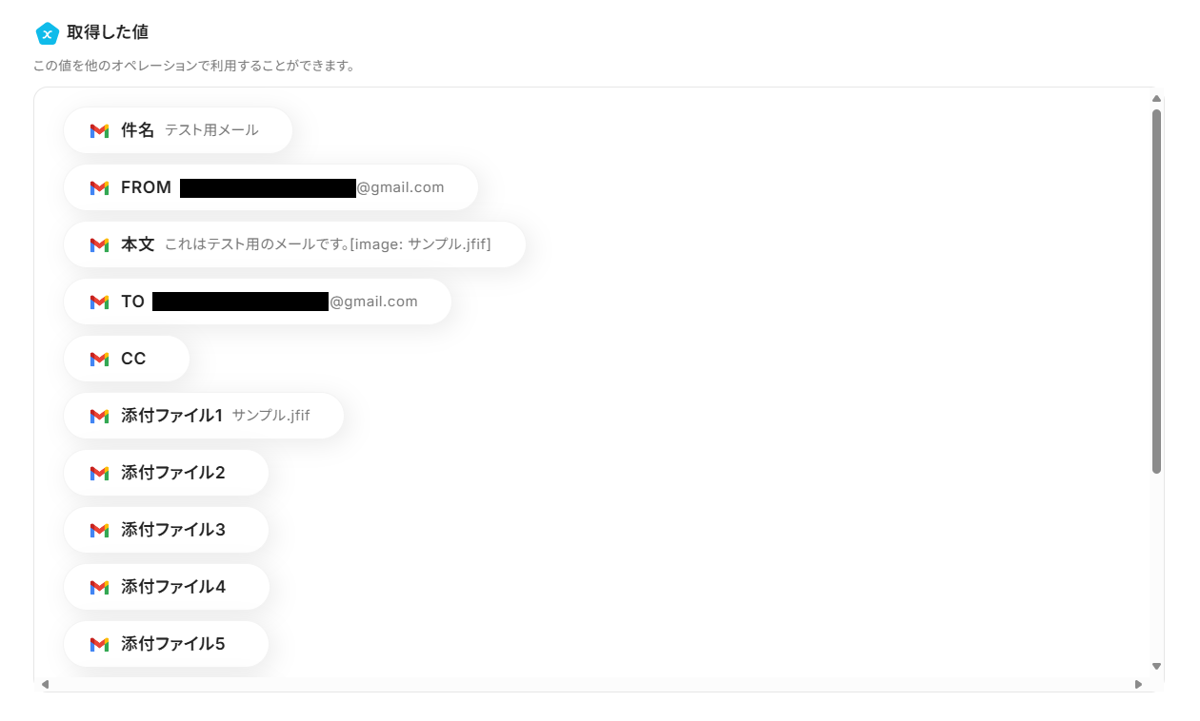
Task: Click the Gmail icon beside 件名
Action: click(x=99, y=131)
